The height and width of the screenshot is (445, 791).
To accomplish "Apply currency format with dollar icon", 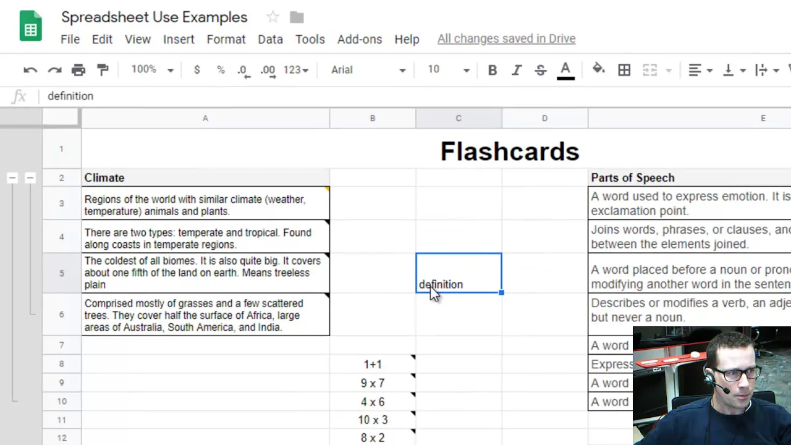I will click(197, 70).
